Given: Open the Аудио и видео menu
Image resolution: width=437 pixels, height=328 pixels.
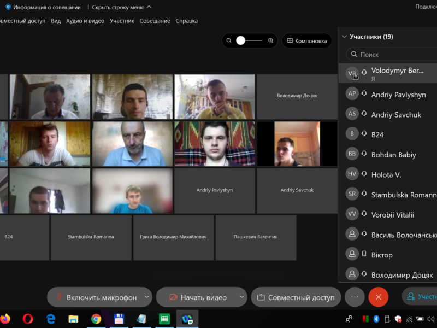Looking at the screenshot, I should tap(85, 21).
